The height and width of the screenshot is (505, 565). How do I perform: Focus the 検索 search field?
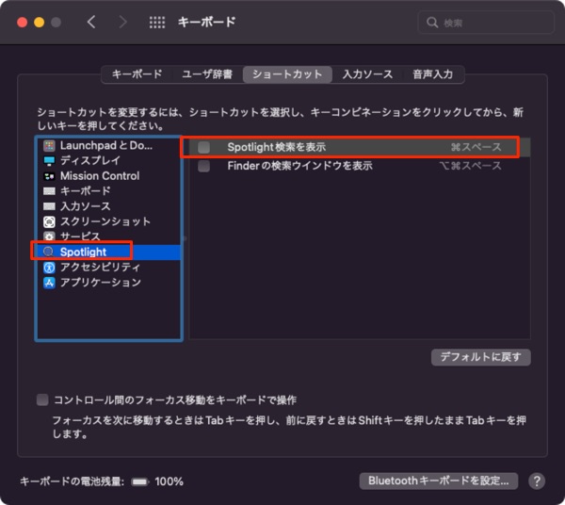[x=486, y=23]
